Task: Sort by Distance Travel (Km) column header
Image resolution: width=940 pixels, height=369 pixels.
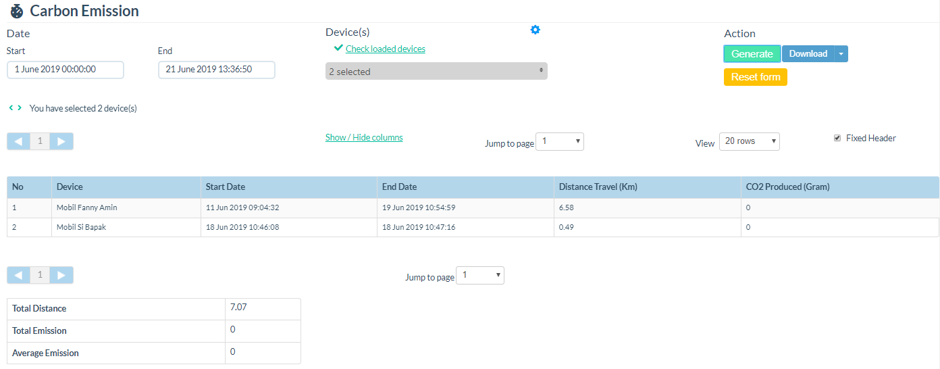Action: click(x=598, y=187)
